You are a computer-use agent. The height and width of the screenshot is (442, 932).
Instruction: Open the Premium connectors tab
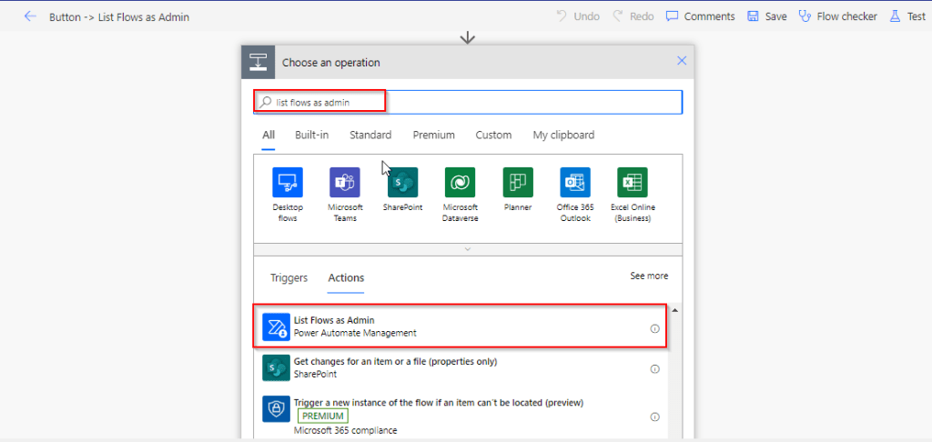click(433, 135)
